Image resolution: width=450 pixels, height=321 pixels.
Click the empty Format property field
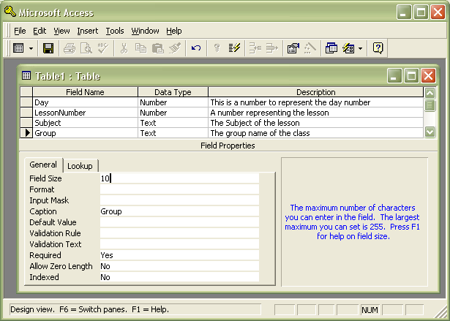click(179, 189)
